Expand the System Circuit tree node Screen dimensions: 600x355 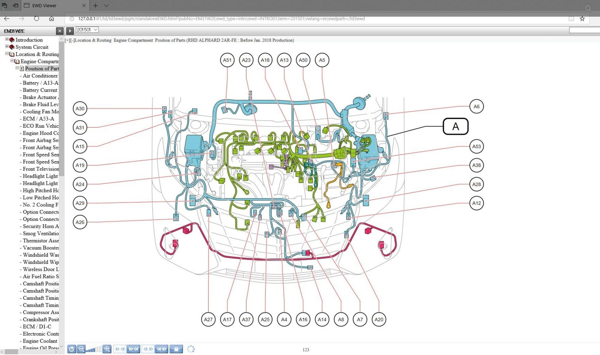click(x=7, y=46)
